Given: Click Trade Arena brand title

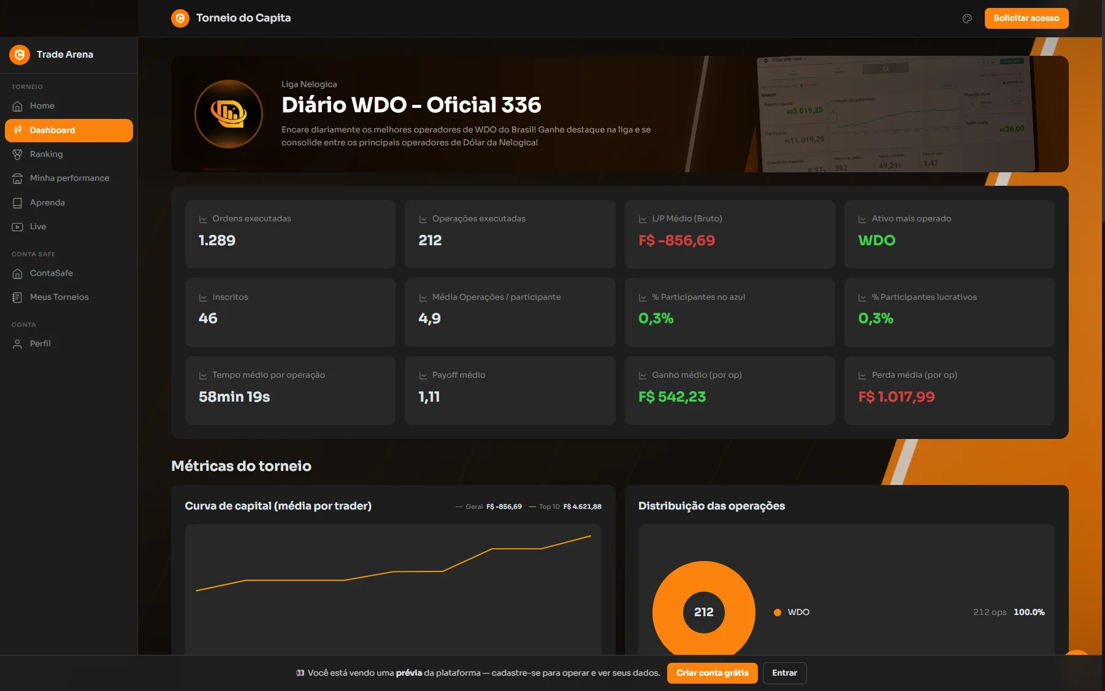Looking at the screenshot, I should click(x=65, y=55).
